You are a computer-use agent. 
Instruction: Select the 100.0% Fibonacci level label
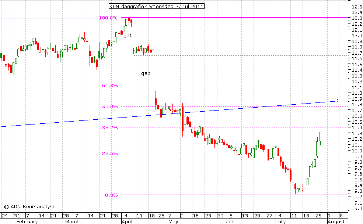coord(108,18)
